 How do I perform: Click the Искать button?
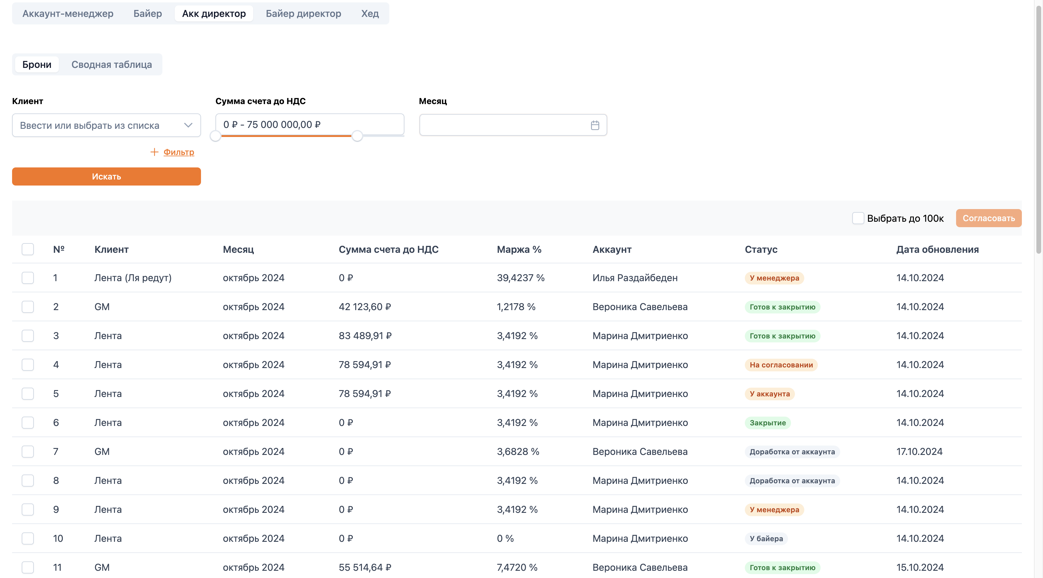[x=107, y=176]
